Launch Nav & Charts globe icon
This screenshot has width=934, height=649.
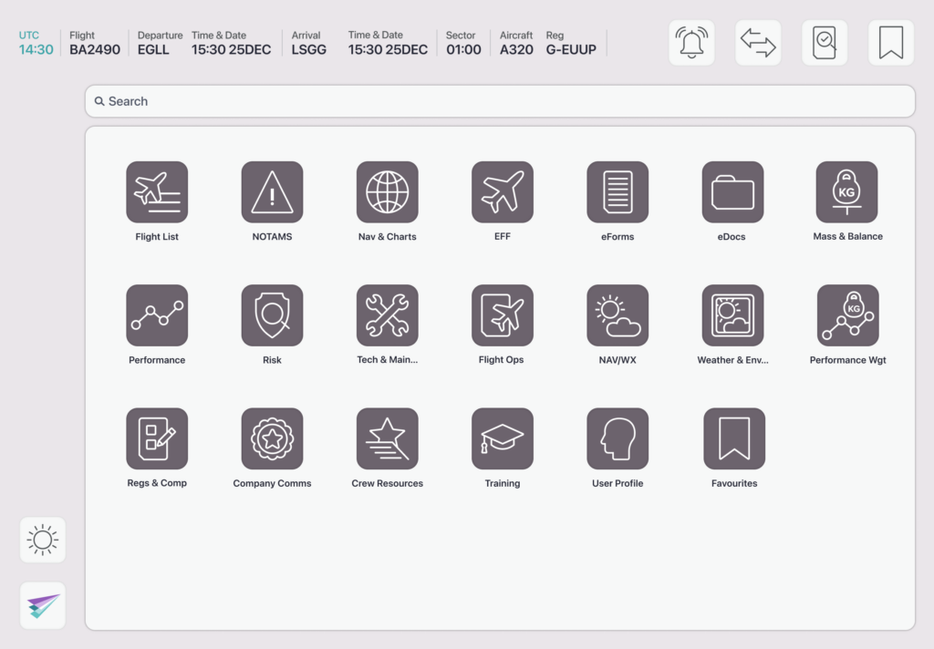click(387, 192)
